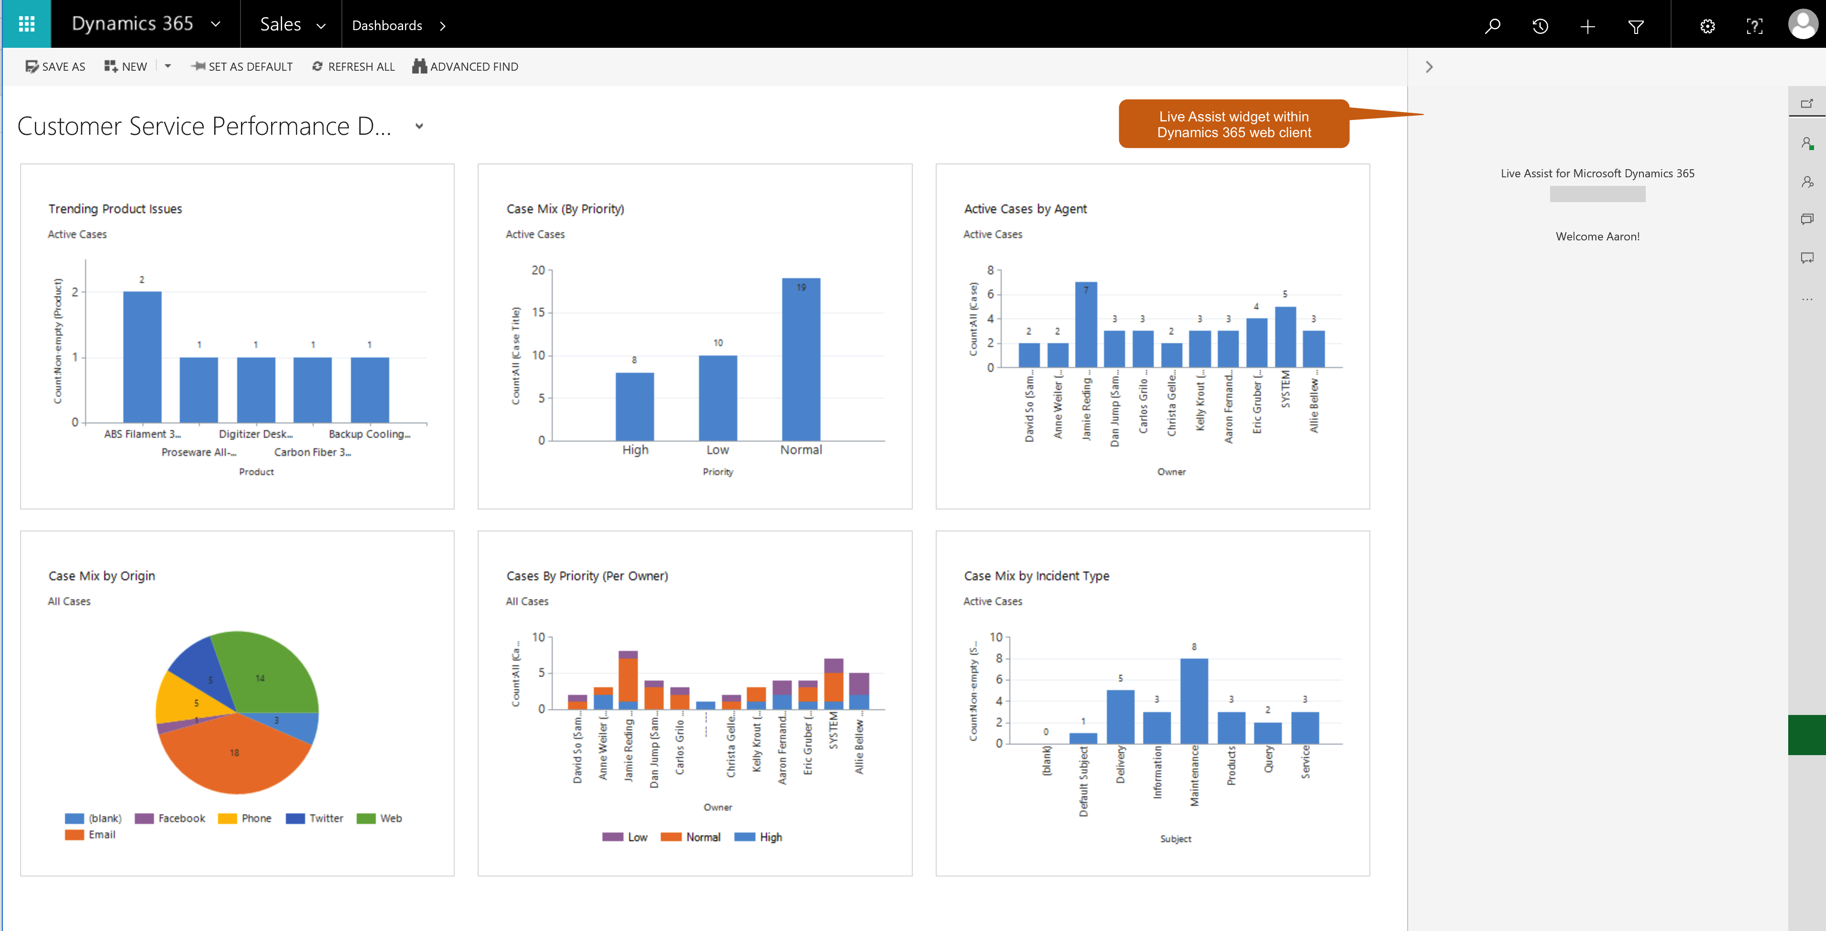This screenshot has width=1826, height=931.
Task: Click the Email legend swatch
Action: [x=75, y=834]
